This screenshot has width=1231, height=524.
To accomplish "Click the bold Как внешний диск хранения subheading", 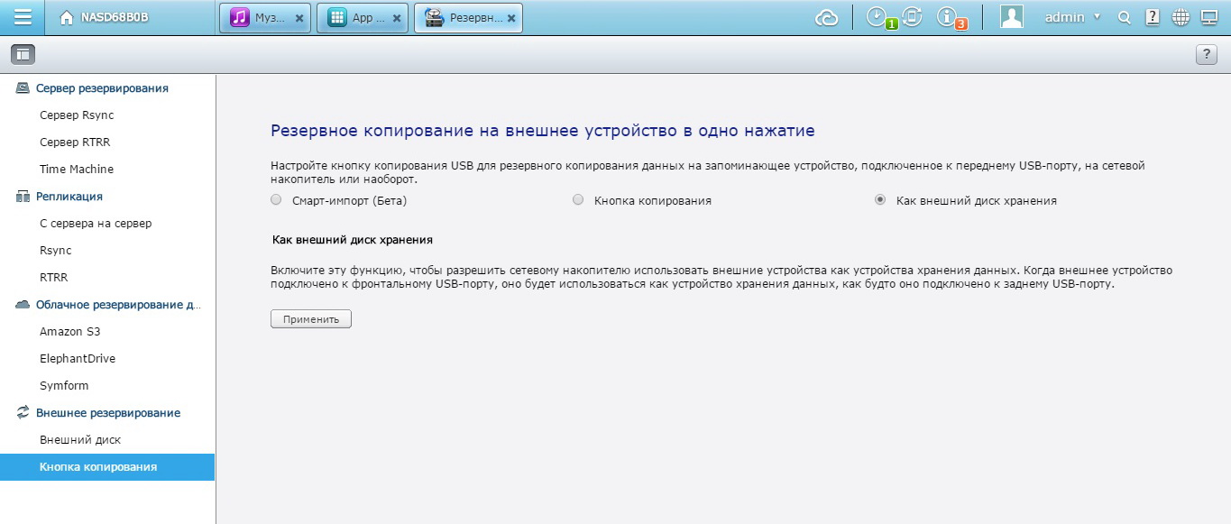I will [x=353, y=240].
